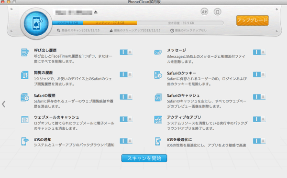The image size is (287, 178).
Task: Click the iOSの通知 notification icon
Action: 25,141
